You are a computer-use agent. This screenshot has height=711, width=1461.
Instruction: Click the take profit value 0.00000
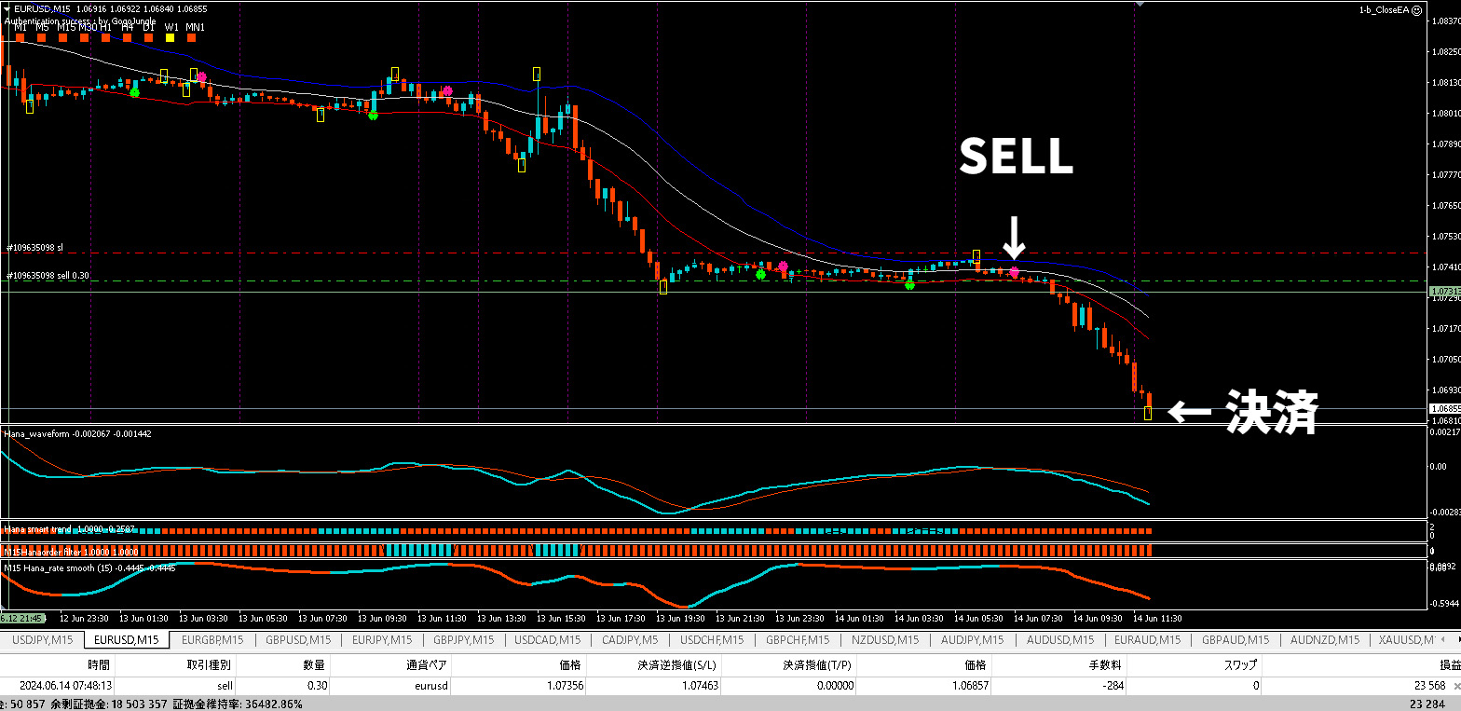pos(834,686)
